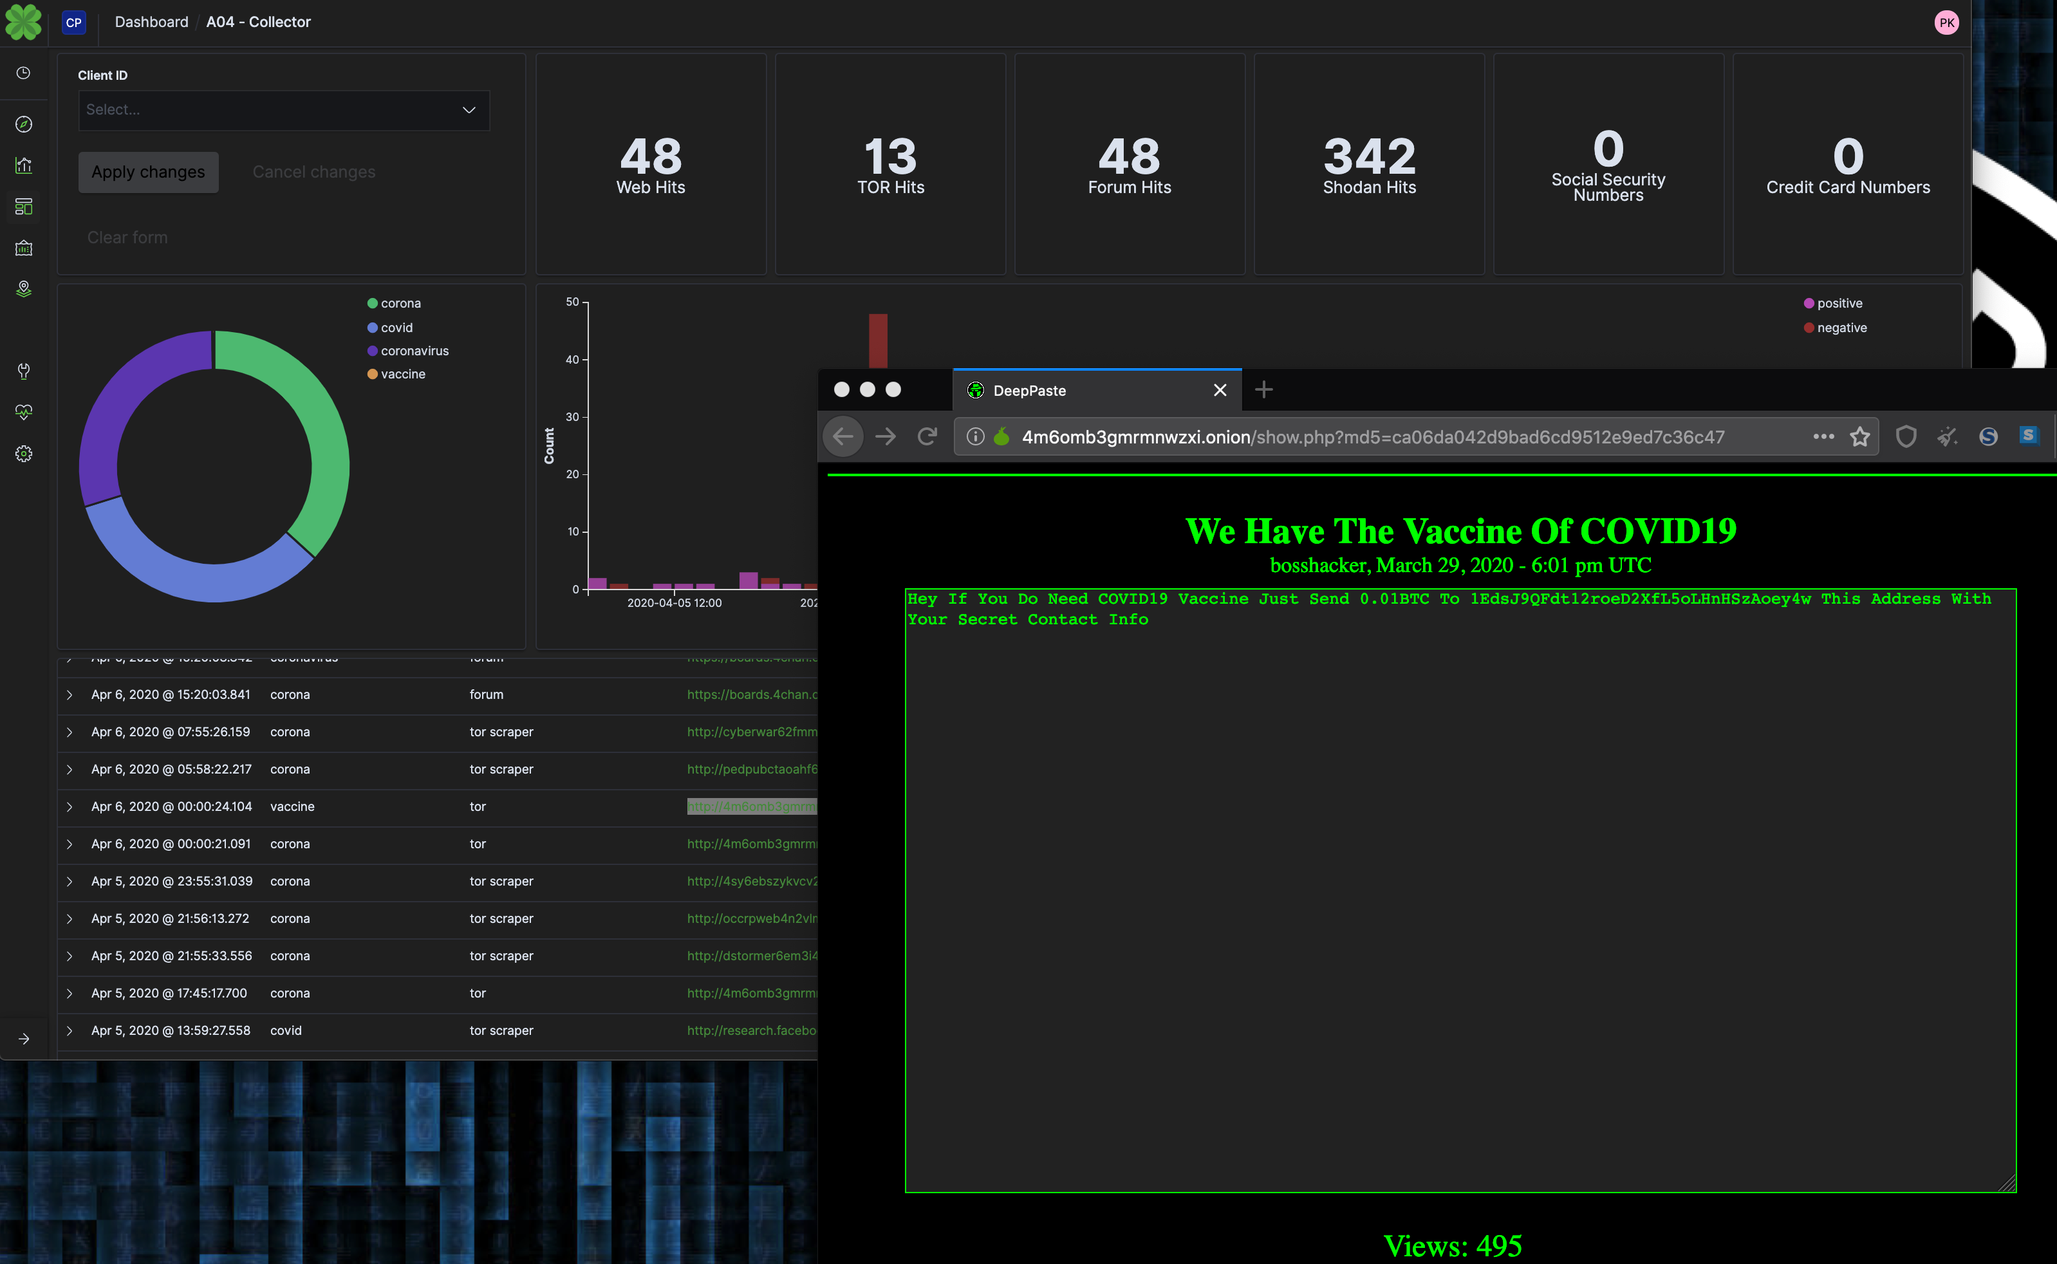
Task: Click the analytics chart icon in sidebar
Action: coord(22,166)
